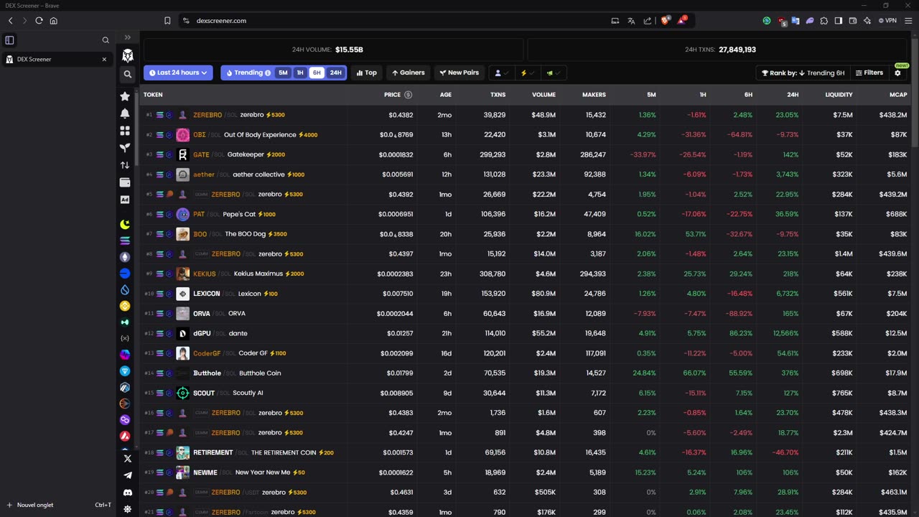Select the Avalanche red chain icon in sidebar
This screenshot has width=919, height=517.
(x=125, y=436)
